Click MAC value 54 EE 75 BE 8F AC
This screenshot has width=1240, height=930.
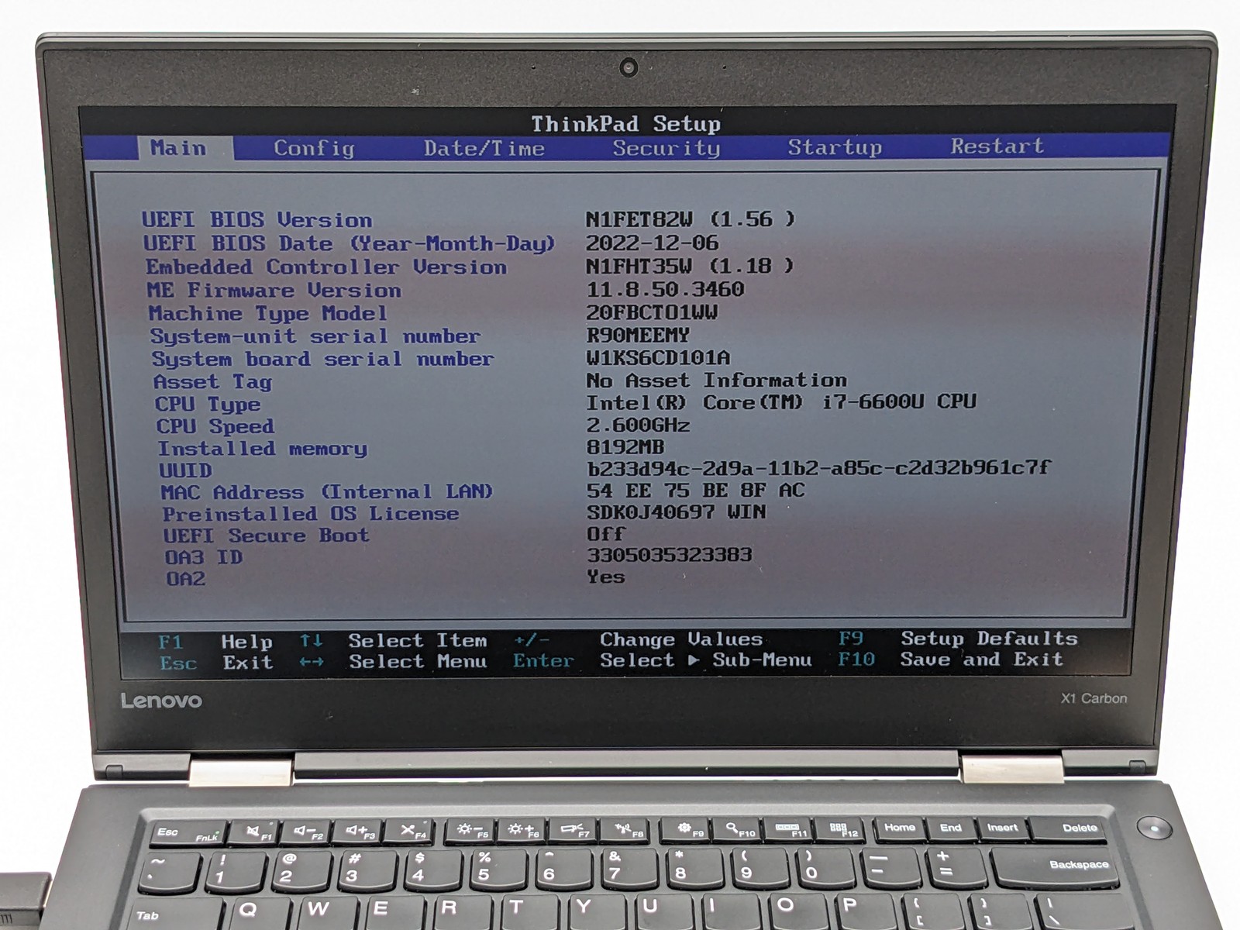click(696, 490)
